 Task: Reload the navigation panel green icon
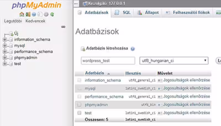52,14
